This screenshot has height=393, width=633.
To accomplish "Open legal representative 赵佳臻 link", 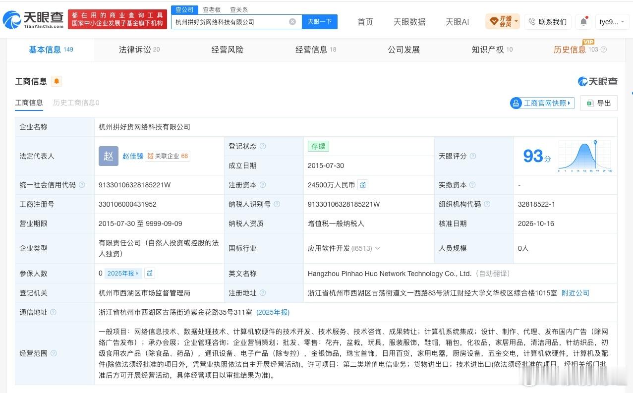I will point(133,156).
